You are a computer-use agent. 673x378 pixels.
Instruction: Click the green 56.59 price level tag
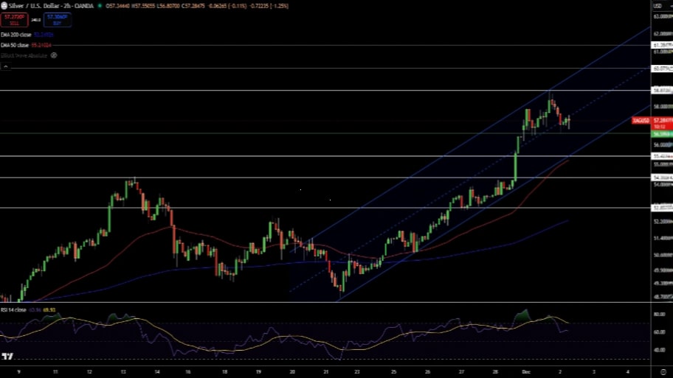tap(661, 134)
